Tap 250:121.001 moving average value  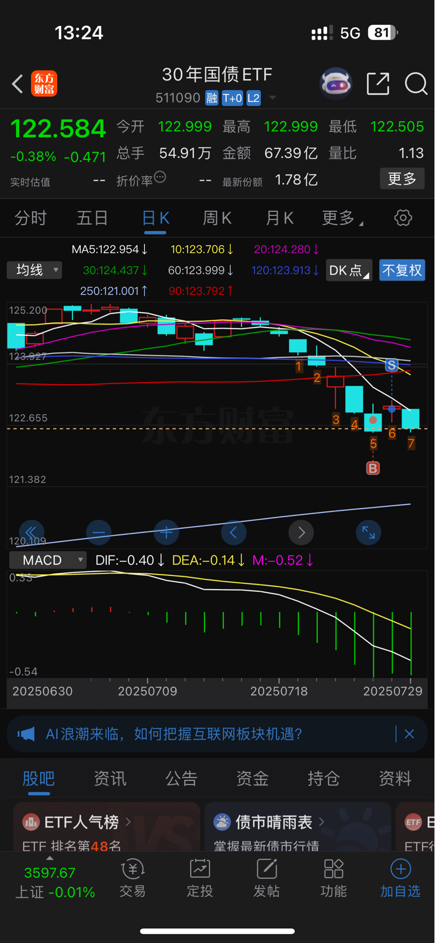tap(114, 291)
